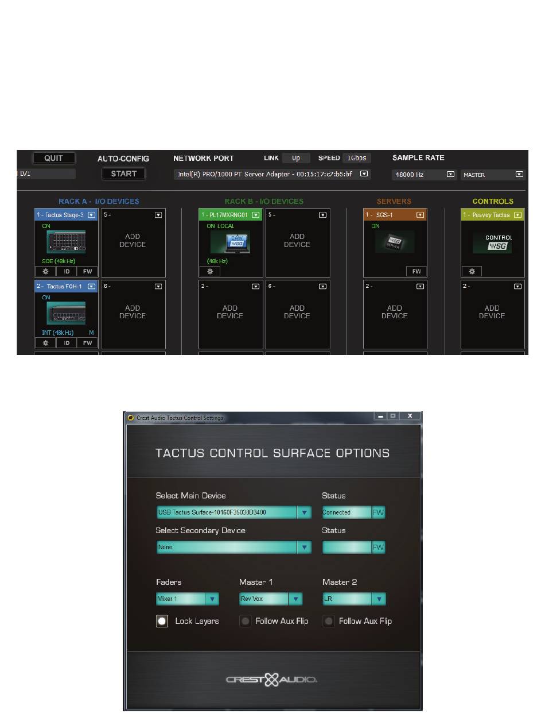The height and width of the screenshot is (717, 545).
Task: Click the Link 'Up' status indicator
Action: point(296,158)
